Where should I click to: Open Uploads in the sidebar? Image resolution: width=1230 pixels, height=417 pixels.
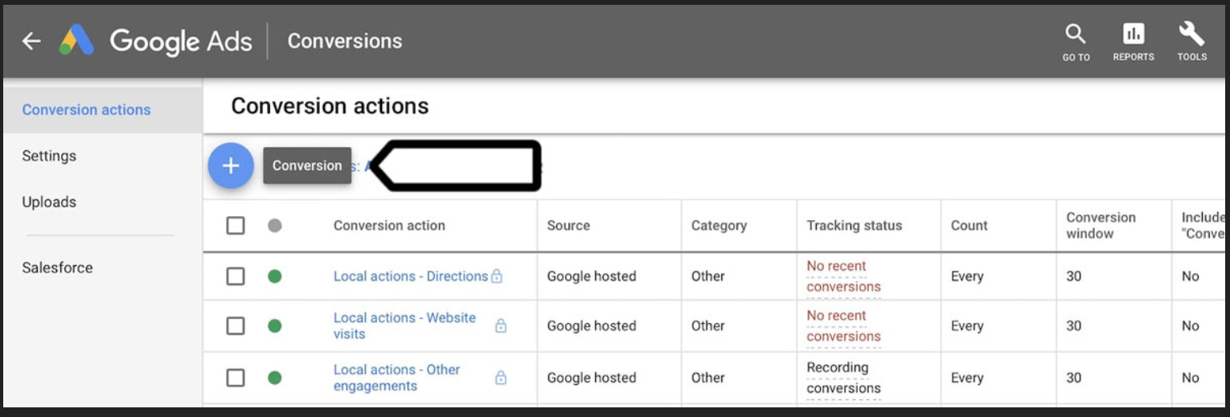[49, 202]
